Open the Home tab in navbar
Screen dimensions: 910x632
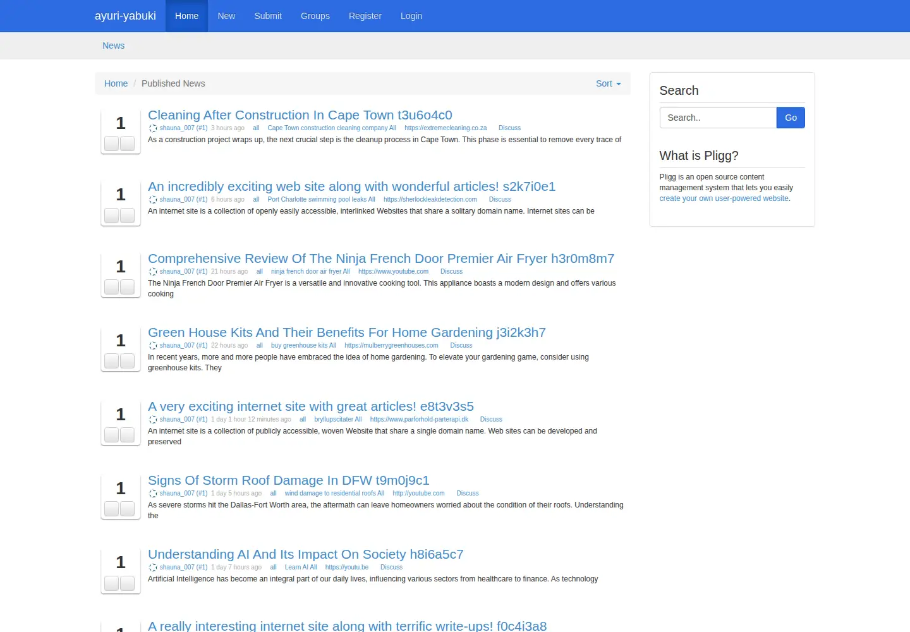coord(186,16)
